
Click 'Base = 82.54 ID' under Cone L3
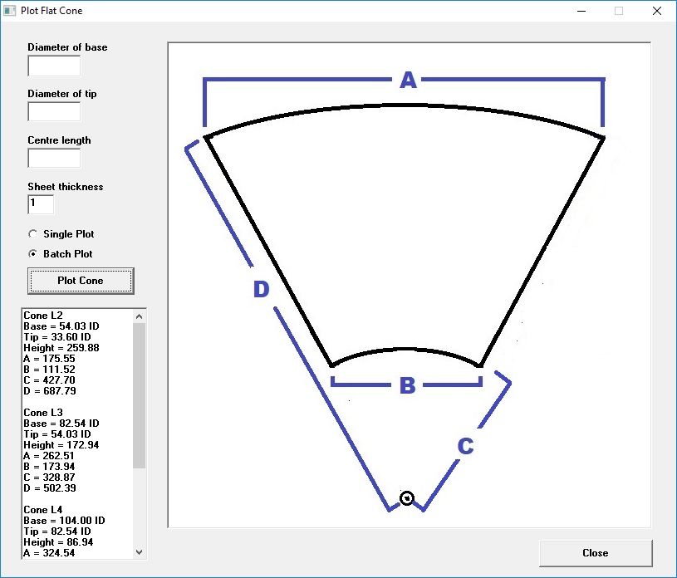click(61, 424)
